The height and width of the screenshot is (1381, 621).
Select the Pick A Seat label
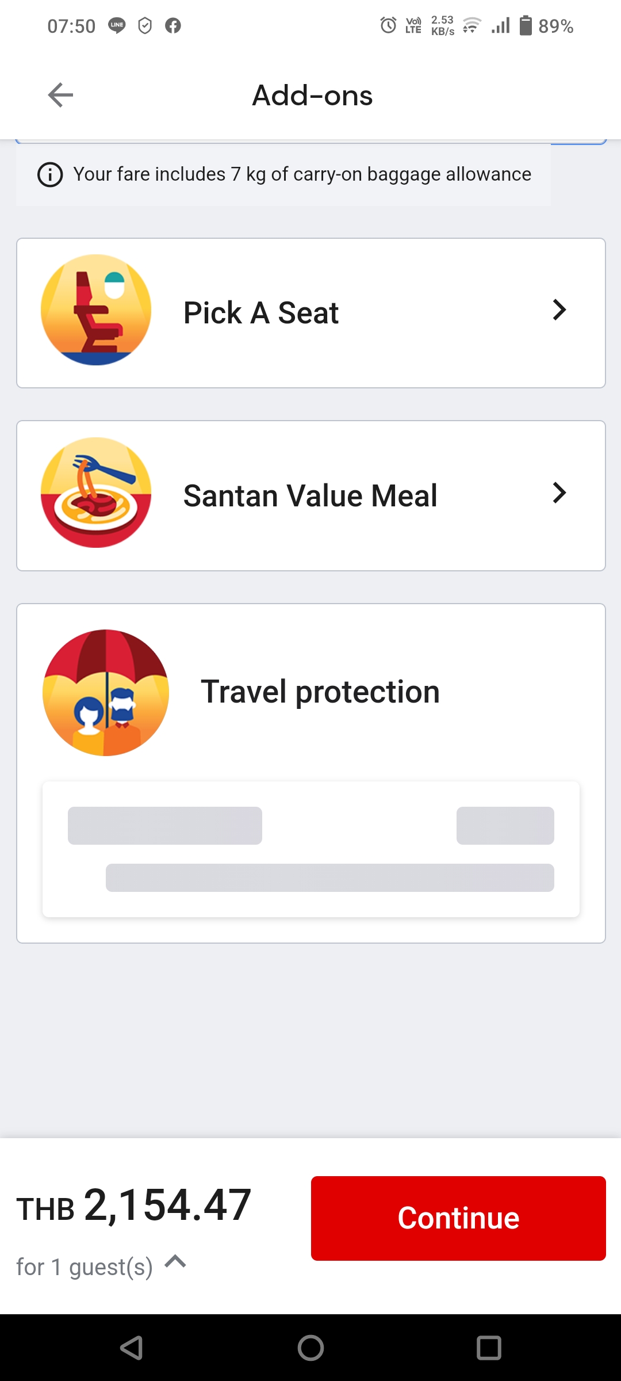(x=261, y=313)
